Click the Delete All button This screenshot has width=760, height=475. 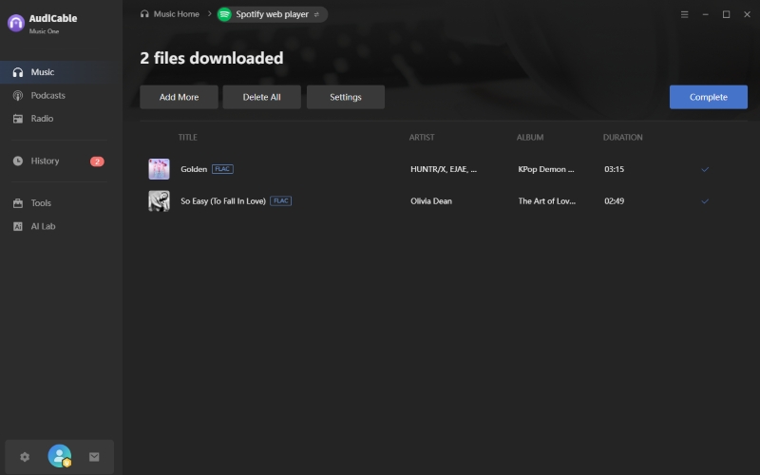[262, 97]
